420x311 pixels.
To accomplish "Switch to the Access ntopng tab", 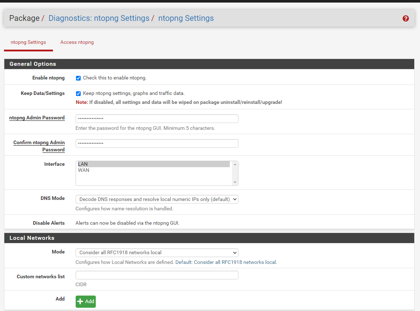I will coord(77,42).
